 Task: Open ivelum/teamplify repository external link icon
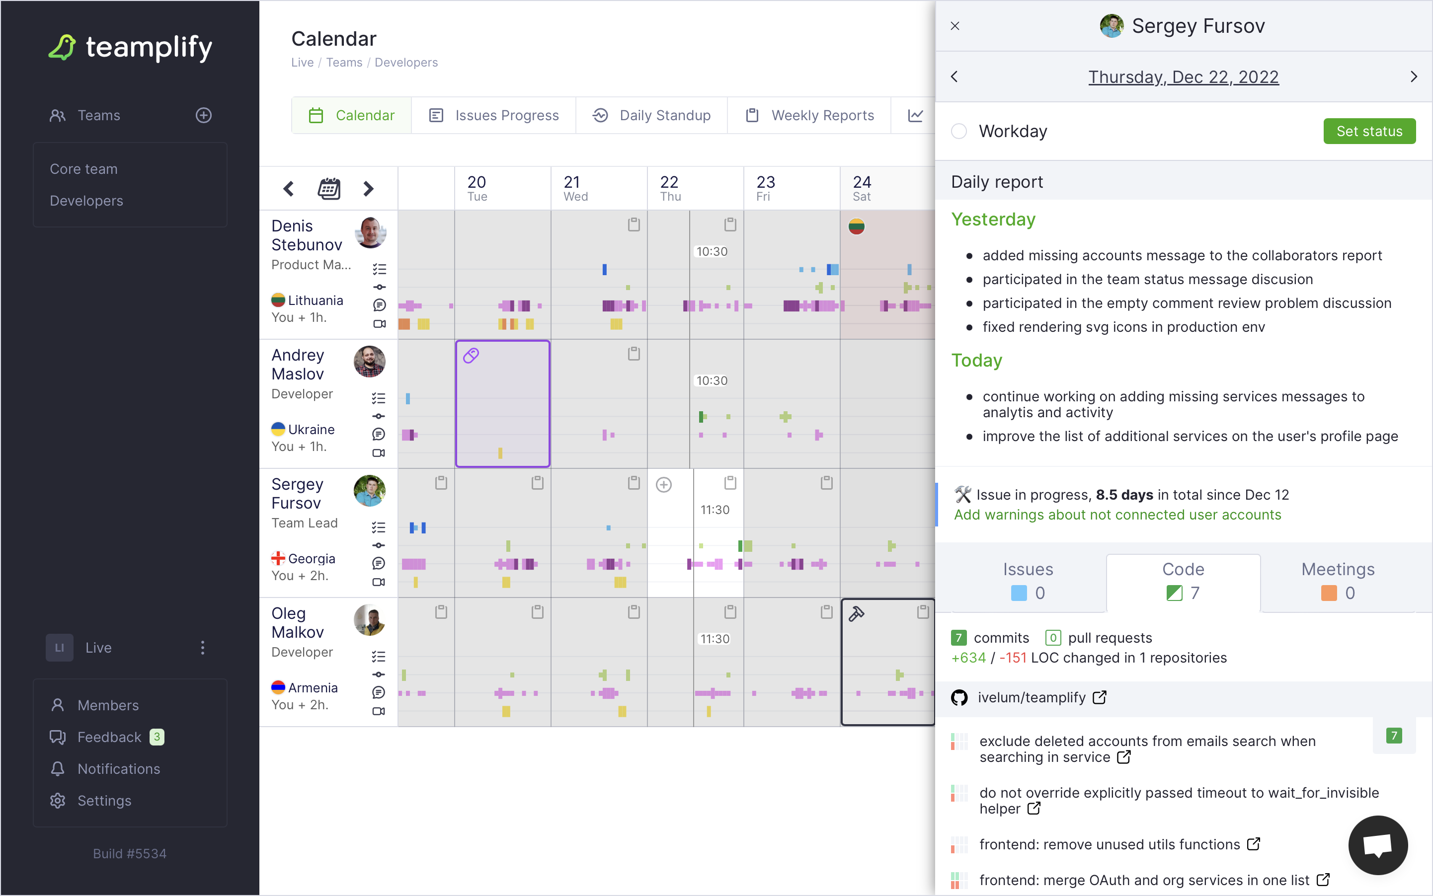pyautogui.click(x=1100, y=697)
